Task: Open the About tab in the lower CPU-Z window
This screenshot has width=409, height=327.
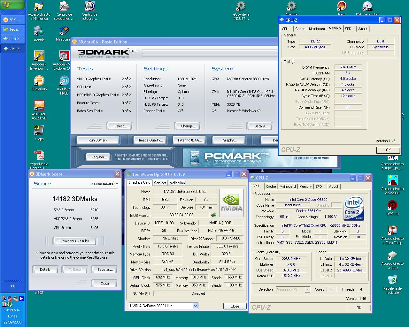Action: 334,186
